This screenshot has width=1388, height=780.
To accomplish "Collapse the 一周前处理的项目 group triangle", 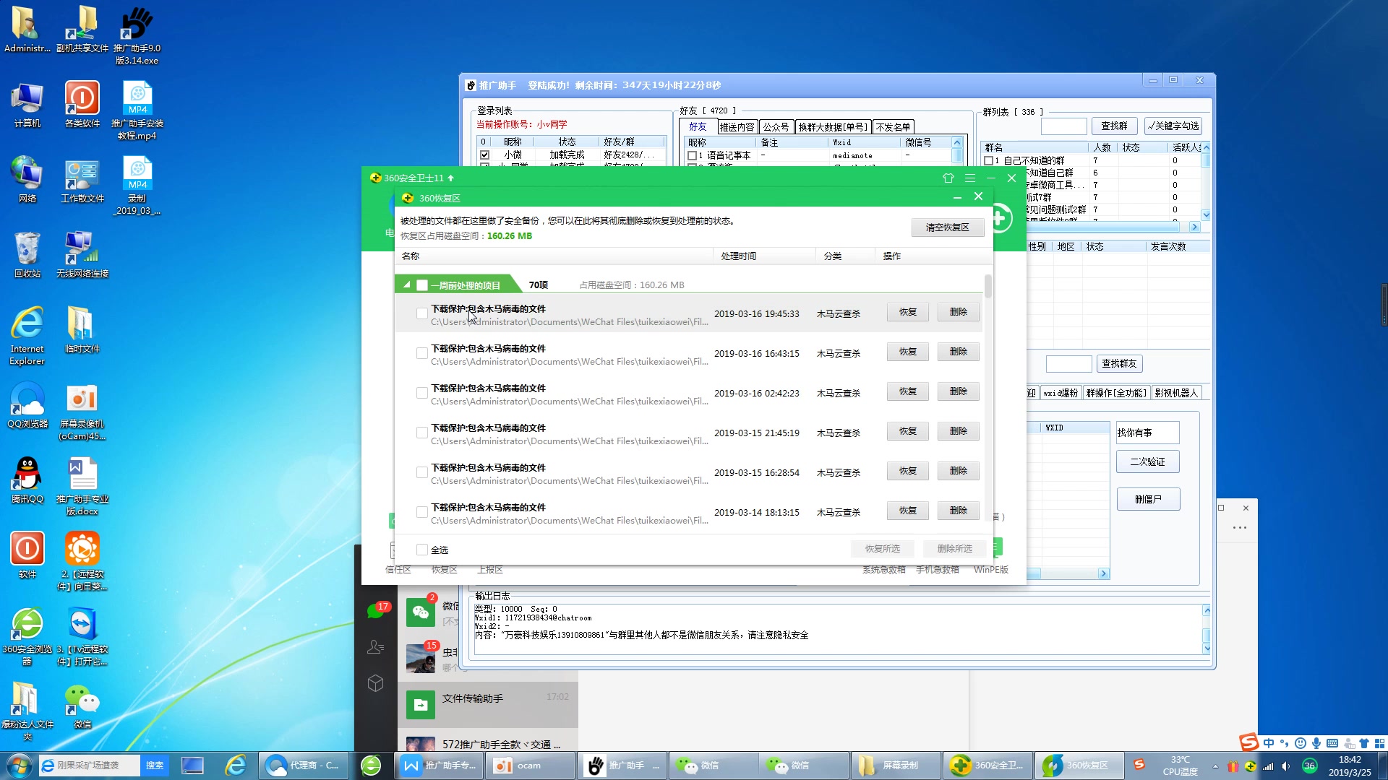I will pyautogui.click(x=407, y=285).
